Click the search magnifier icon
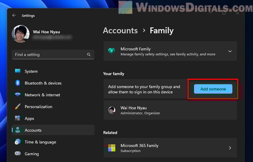The width and height of the screenshot is (253, 162). pyautogui.click(x=89, y=54)
